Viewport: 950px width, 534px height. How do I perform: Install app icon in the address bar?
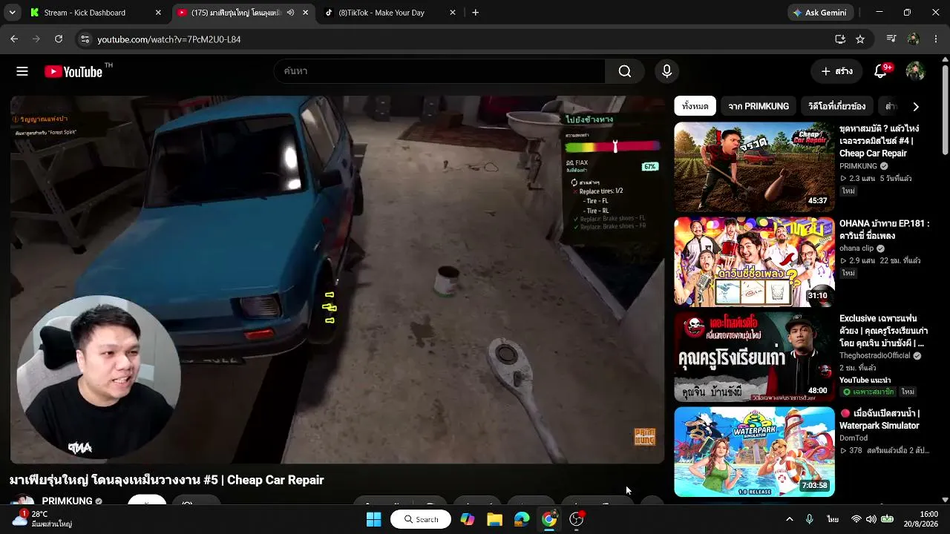pos(840,39)
